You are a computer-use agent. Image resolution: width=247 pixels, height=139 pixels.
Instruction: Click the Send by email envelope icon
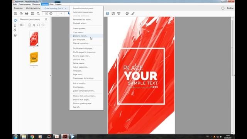pos(32,14)
